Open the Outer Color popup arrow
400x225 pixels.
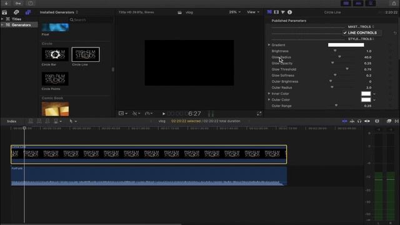[x=374, y=100]
